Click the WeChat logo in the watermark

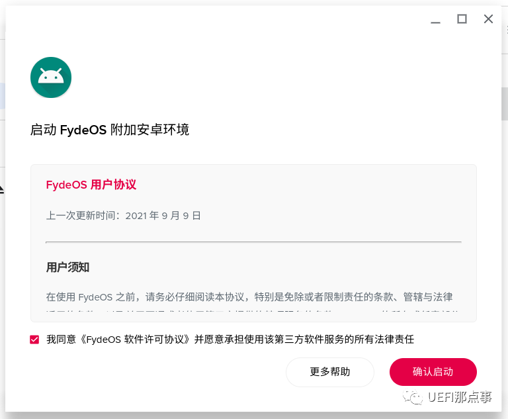tap(415, 397)
